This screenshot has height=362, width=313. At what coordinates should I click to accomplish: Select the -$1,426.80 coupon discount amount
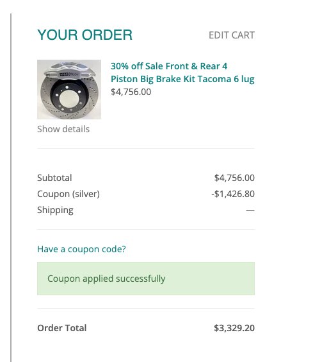click(x=233, y=194)
